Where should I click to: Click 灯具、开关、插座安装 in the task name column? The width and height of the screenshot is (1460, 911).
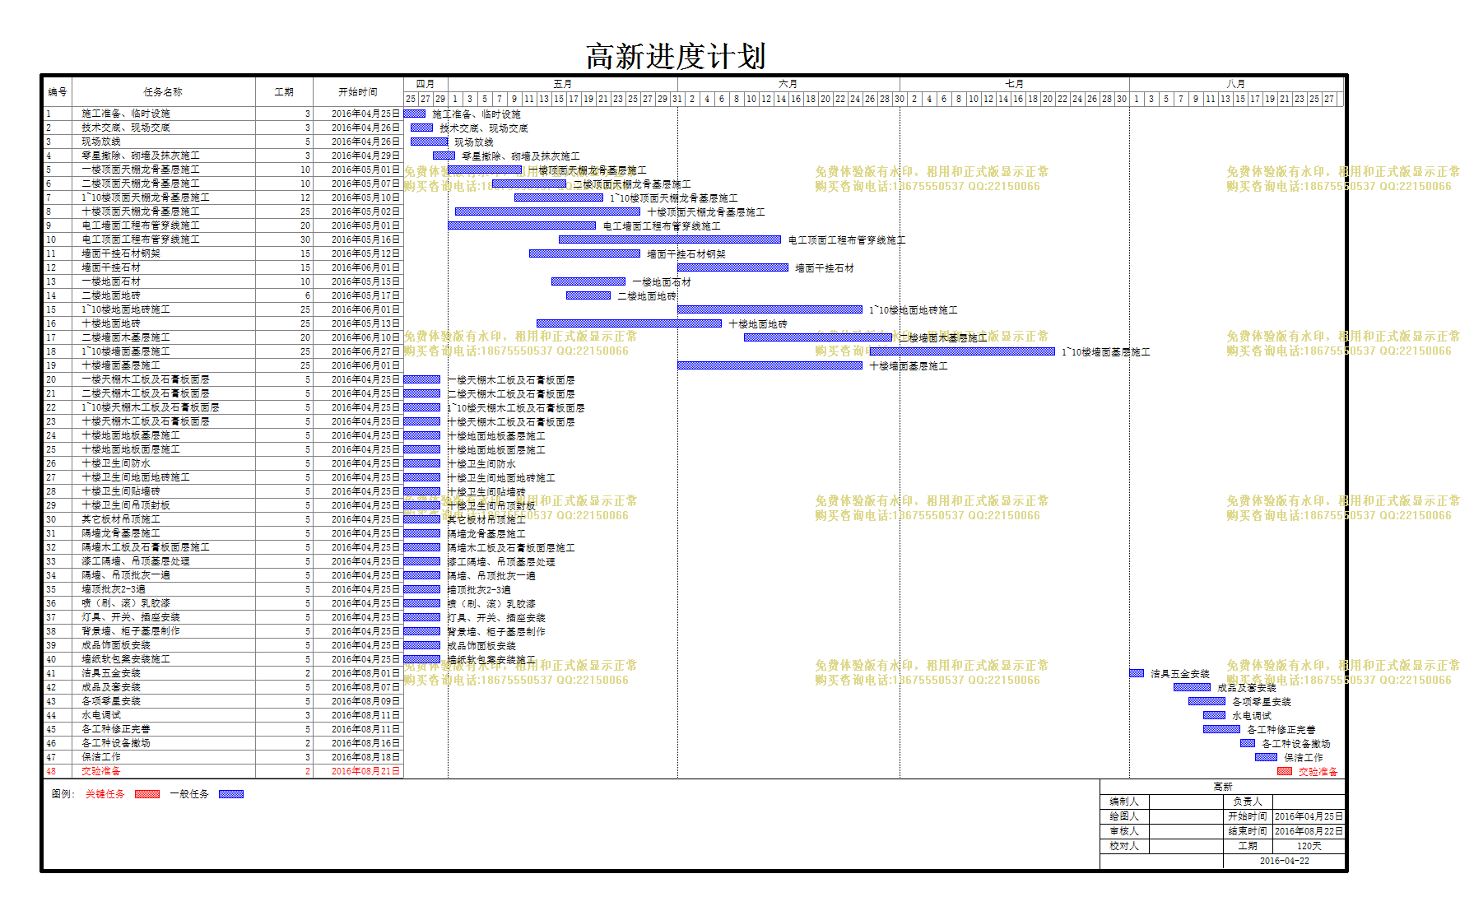(131, 617)
